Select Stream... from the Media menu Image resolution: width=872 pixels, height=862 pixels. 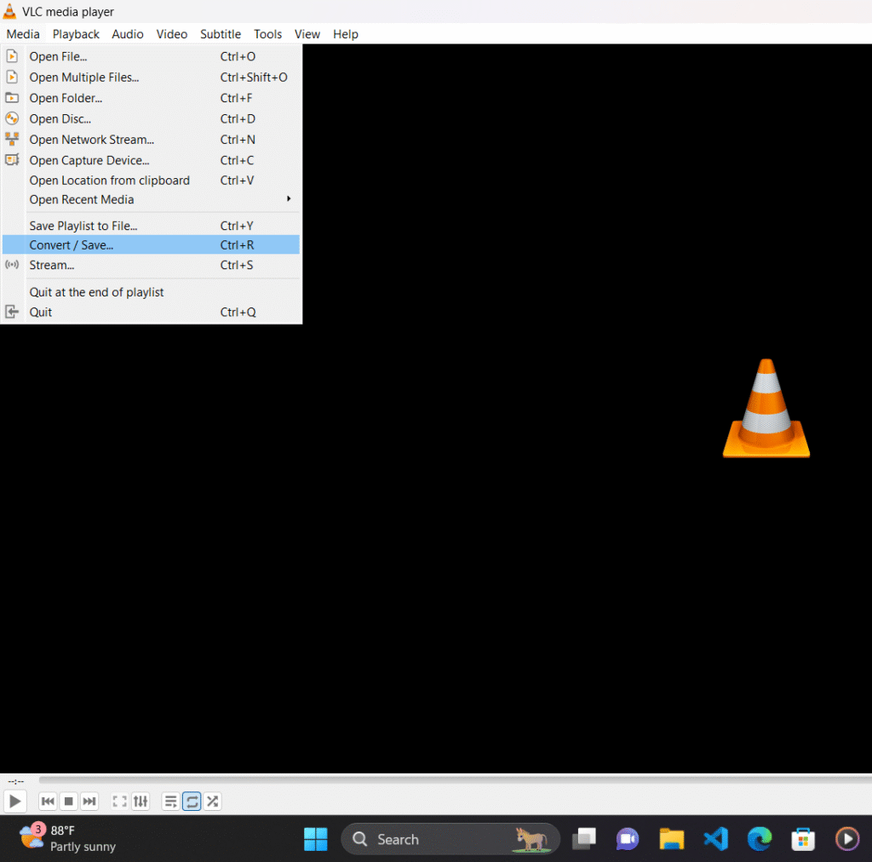coord(151,265)
